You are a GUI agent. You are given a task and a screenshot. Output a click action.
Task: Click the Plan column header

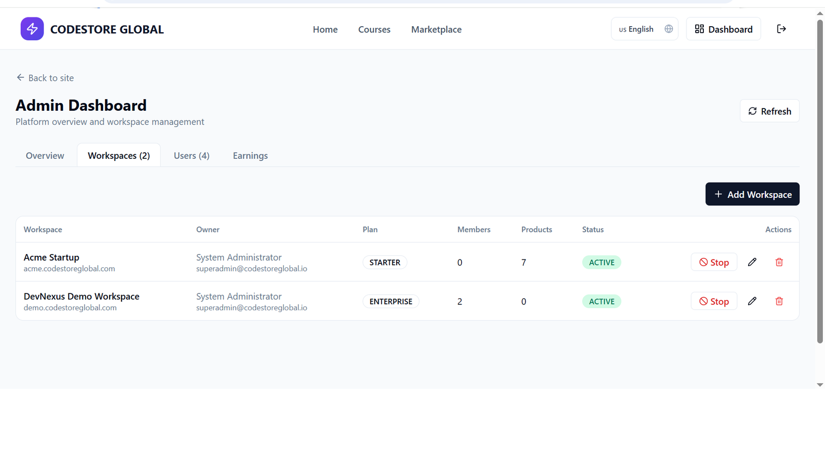tap(370, 230)
